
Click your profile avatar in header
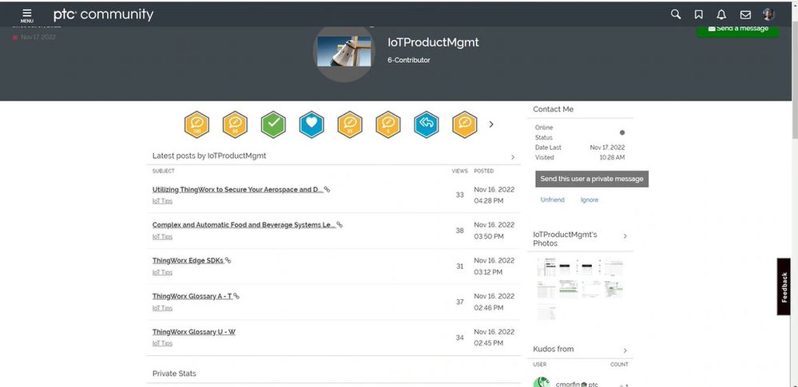[x=768, y=14]
